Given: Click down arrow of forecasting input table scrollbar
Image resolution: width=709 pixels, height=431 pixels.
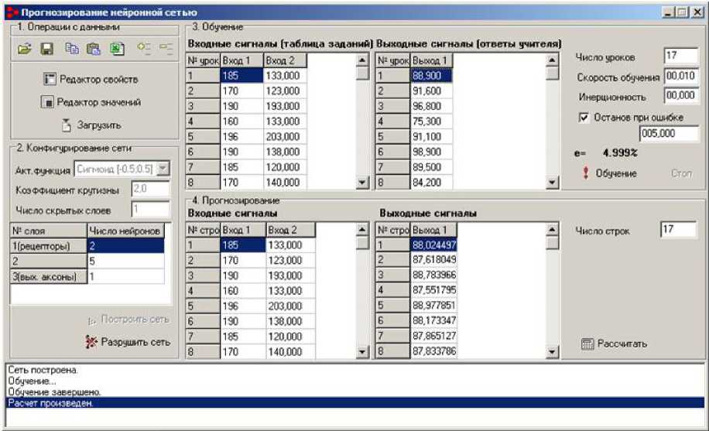Looking at the screenshot, I should 362,352.
